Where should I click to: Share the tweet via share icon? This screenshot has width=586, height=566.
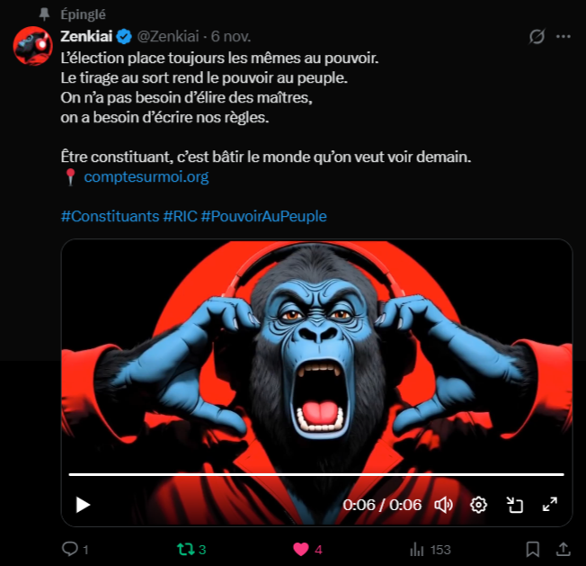563,549
